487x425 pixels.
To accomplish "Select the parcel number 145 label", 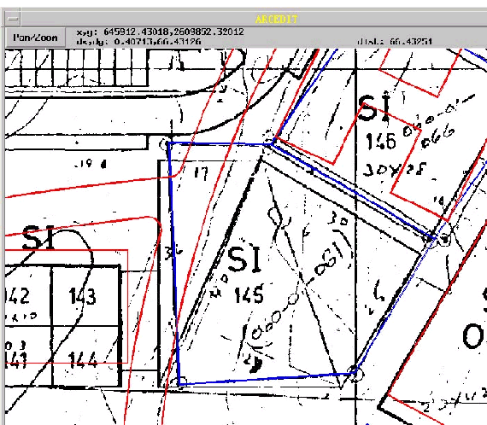I will point(249,294).
